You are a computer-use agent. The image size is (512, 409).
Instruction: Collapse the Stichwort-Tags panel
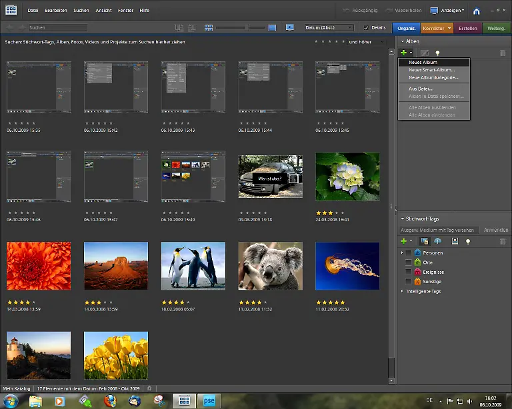402,218
